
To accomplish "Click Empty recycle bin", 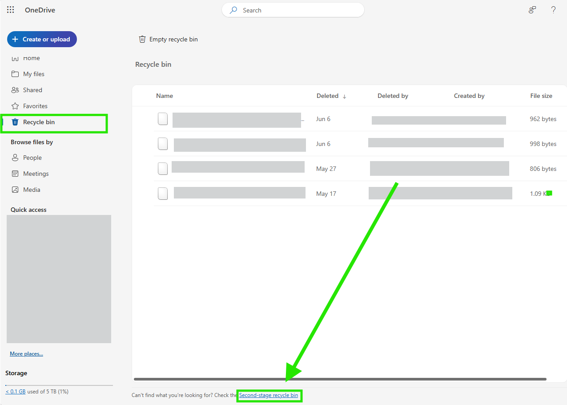I will point(168,39).
